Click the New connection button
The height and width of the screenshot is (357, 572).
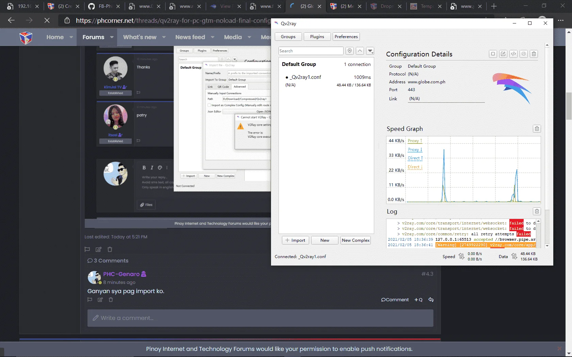pyautogui.click(x=324, y=240)
